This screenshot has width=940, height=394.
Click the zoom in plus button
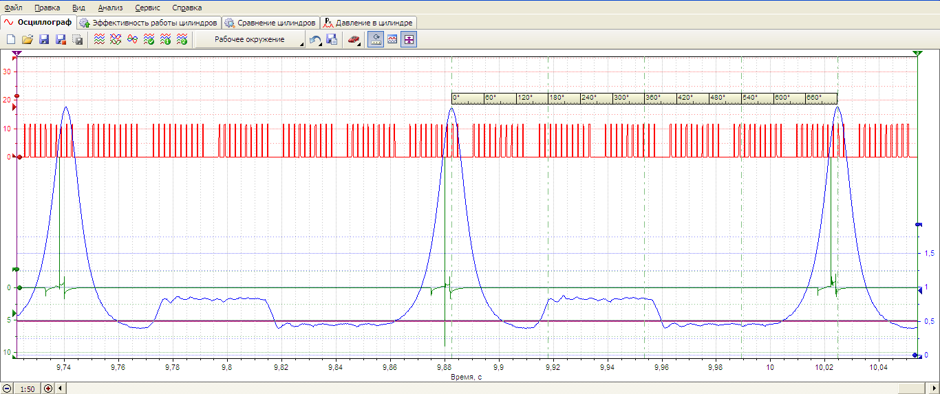pyautogui.click(x=48, y=388)
